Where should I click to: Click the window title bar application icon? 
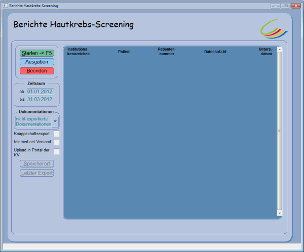(x=5, y=6)
